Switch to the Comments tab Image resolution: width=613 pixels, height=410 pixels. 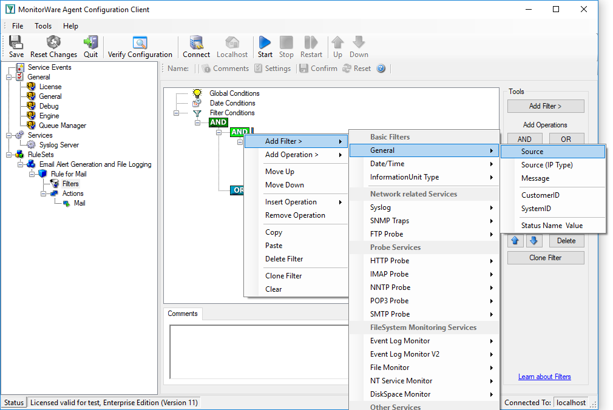click(183, 314)
